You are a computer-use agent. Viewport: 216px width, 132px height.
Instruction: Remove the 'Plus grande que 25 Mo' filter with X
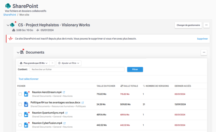click(x=52, y=63)
